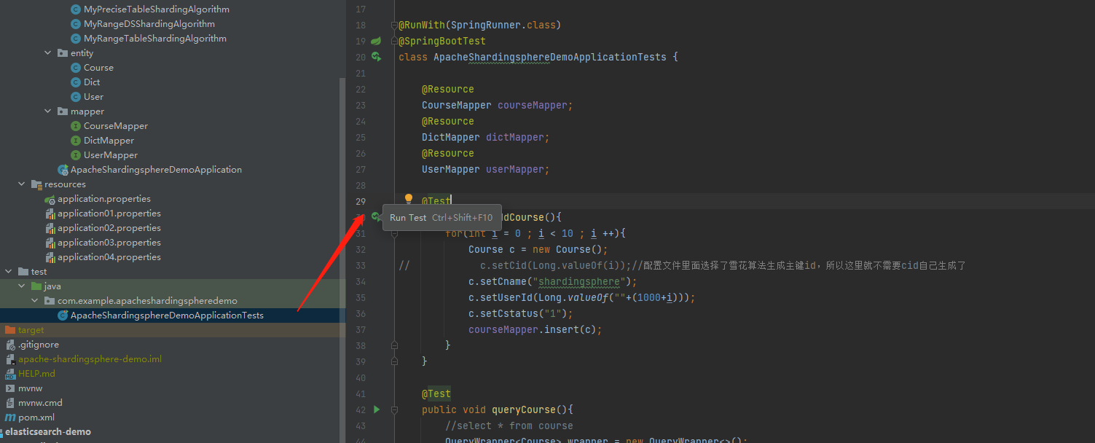Click the queryCourse method name
The height and width of the screenshot is (443, 1095).
pyautogui.click(x=524, y=409)
